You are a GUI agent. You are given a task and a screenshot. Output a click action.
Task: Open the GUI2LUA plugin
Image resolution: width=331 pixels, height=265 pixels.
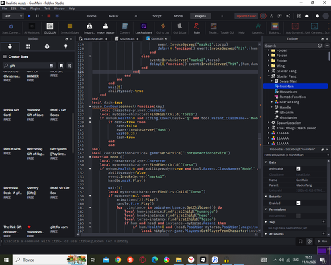pyautogui.click(x=50, y=28)
